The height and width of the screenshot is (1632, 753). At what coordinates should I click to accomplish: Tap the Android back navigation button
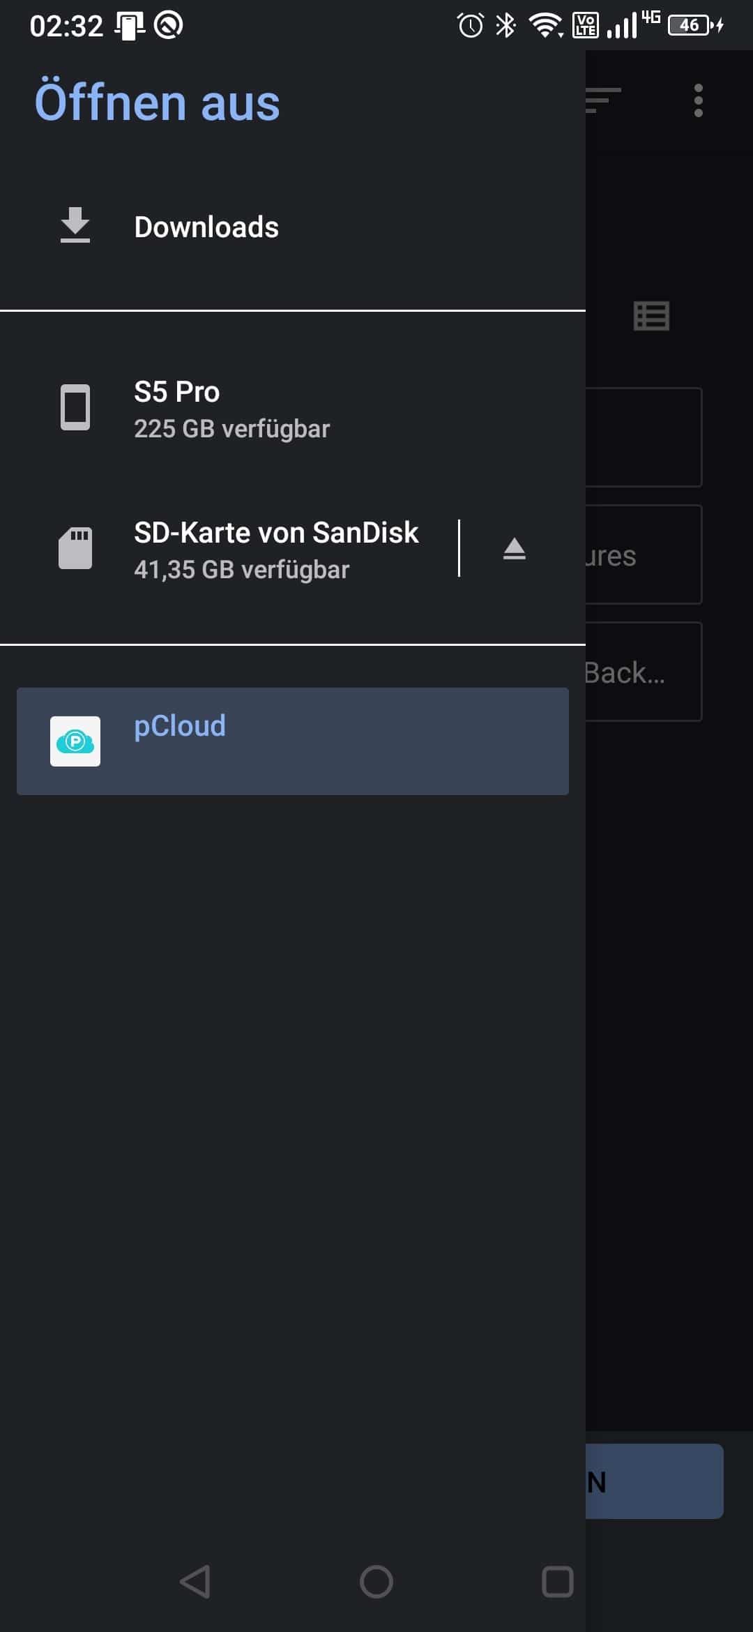pos(195,1582)
